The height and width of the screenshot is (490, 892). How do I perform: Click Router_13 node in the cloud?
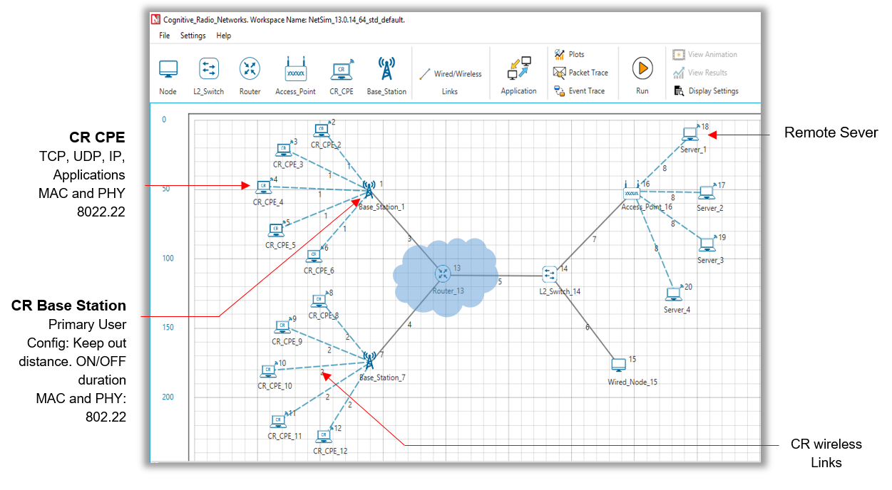pos(444,273)
